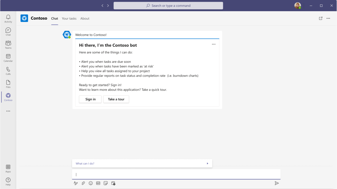Switch to the Your tasks tab
The image size is (337, 189).
click(69, 18)
